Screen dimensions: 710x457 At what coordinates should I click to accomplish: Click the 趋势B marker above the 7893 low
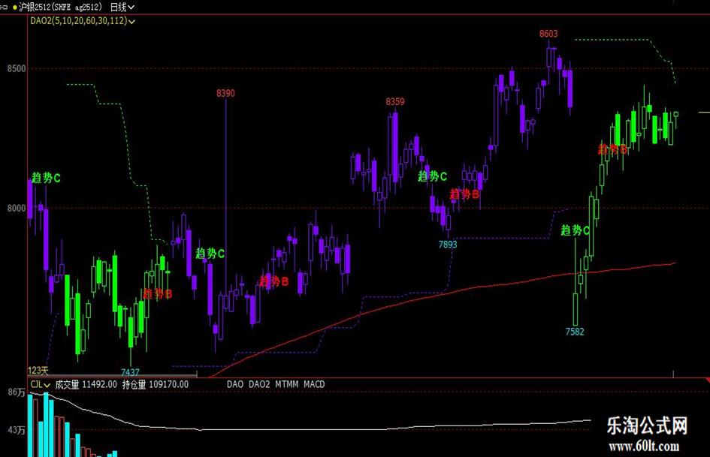[464, 194]
